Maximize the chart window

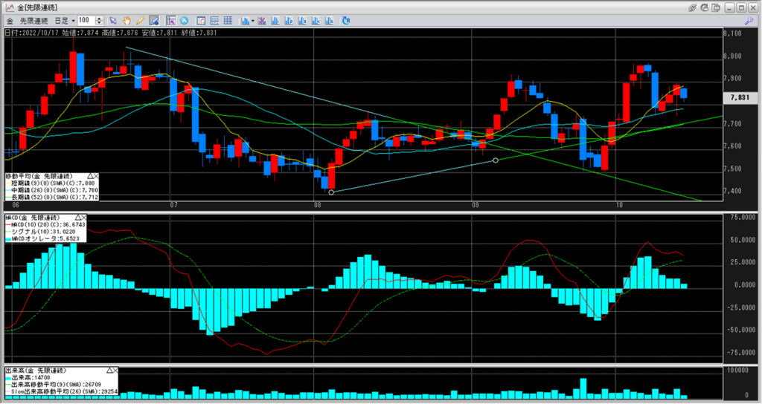coord(741,7)
